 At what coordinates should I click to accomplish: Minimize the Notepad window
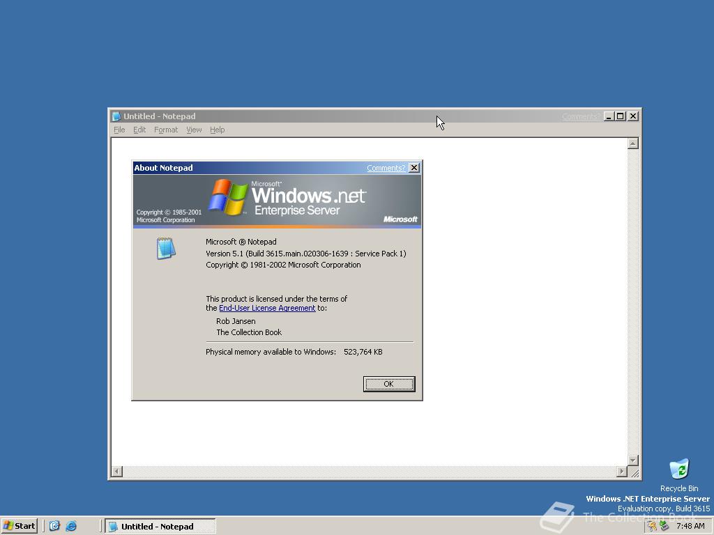coord(609,116)
